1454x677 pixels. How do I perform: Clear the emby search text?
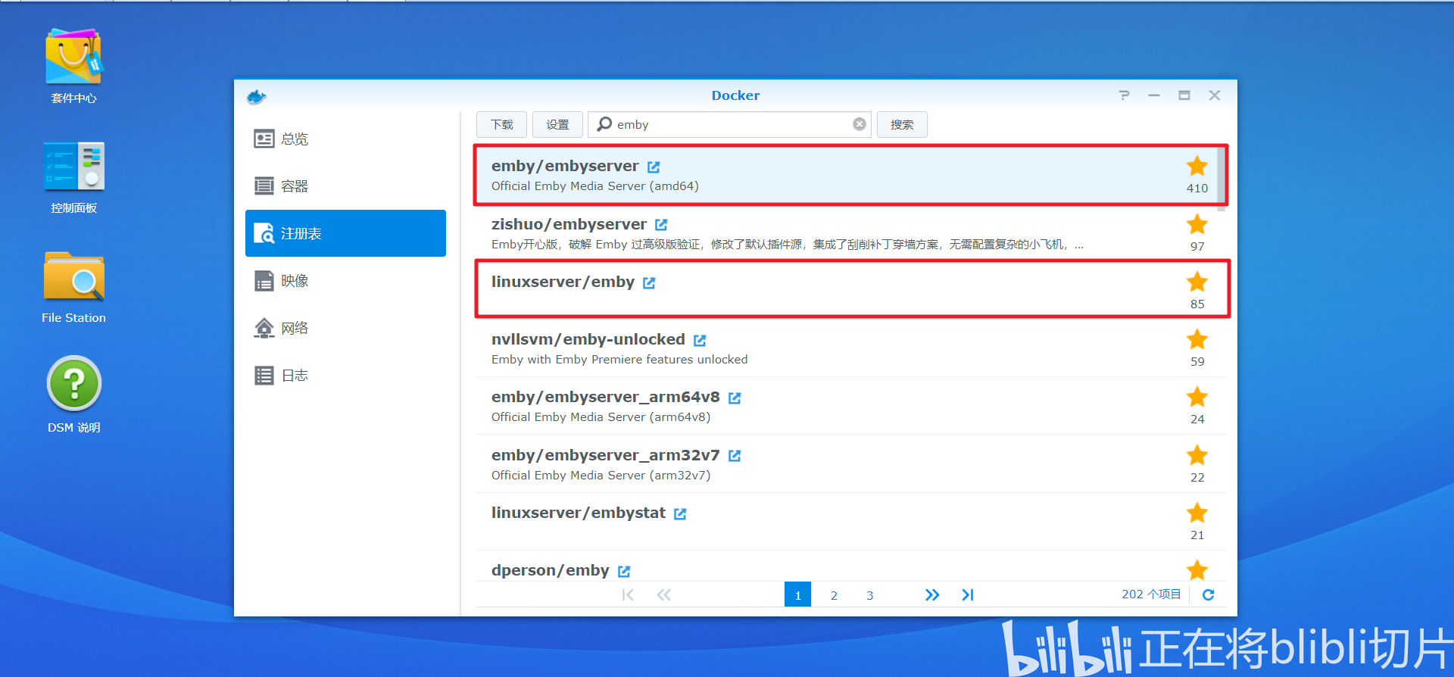[x=860, y=124]
